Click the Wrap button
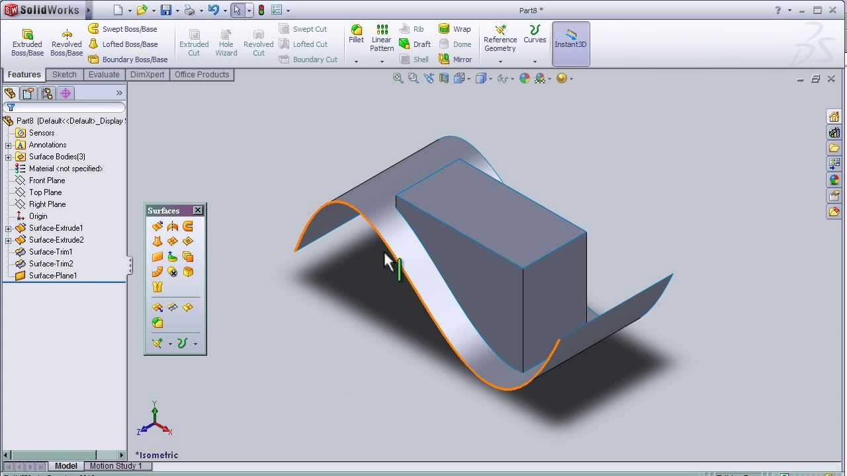Screen dimensions: 847x476 [455, 29]
